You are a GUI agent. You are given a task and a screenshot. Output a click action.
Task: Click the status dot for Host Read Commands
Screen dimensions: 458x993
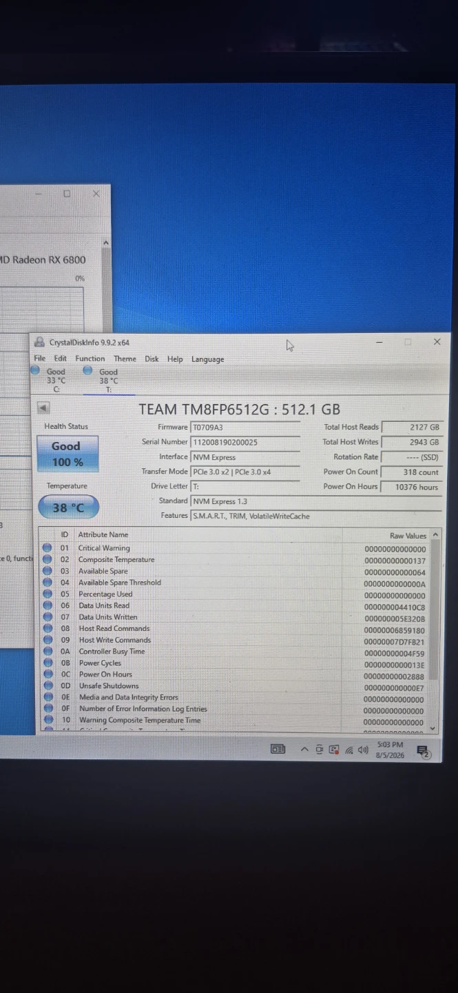coord(48,628)
